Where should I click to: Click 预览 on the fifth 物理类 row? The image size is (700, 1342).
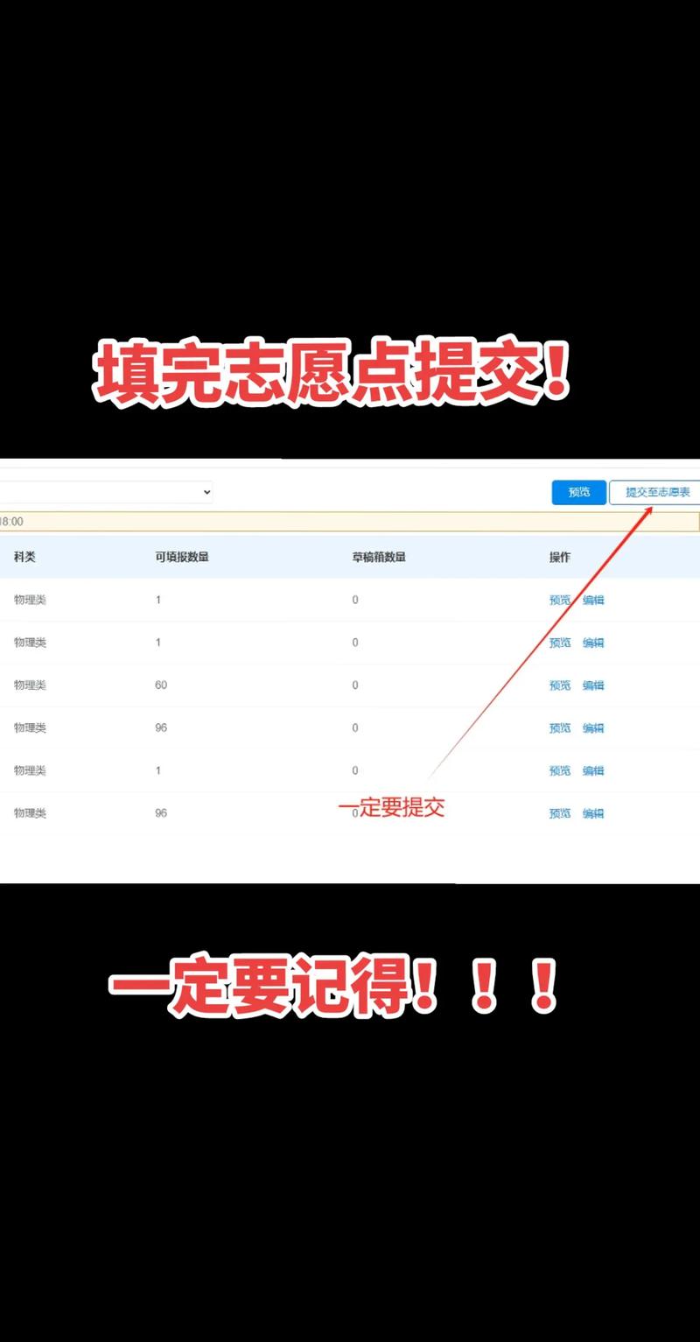coord(561,770)
